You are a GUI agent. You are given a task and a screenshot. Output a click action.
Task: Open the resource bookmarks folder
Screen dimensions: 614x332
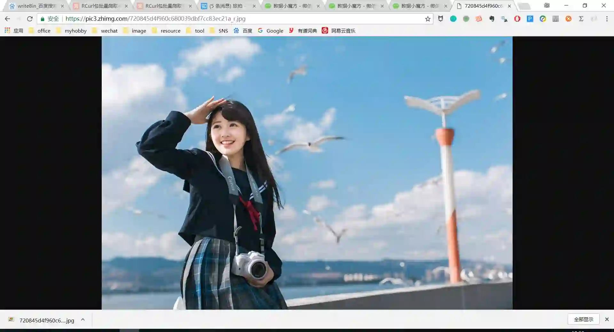pos(166,31)
